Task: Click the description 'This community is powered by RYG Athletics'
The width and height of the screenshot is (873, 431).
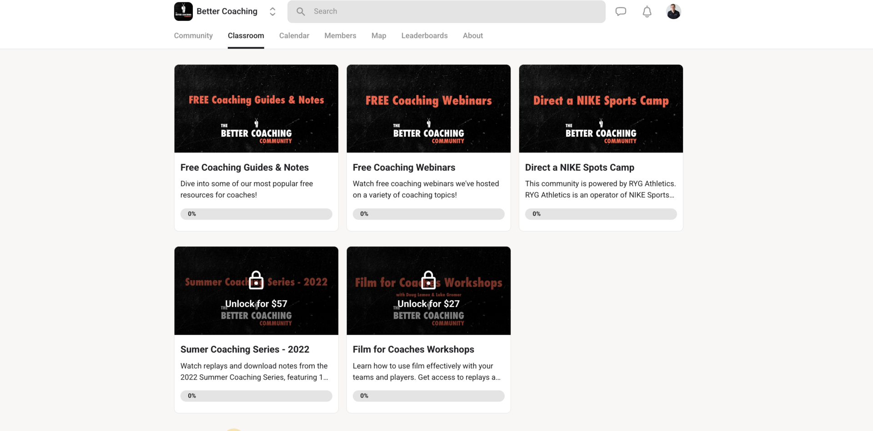Action: (x=601, y=189)
